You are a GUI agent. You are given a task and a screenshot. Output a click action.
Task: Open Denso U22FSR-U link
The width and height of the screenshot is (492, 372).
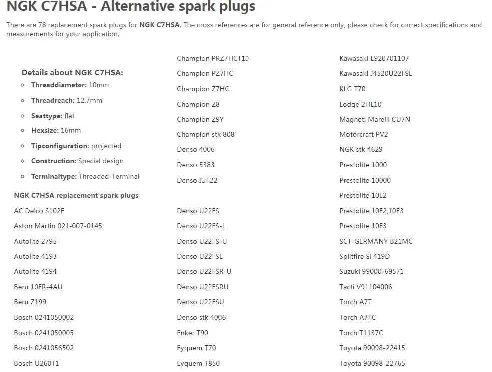[204, 271]
